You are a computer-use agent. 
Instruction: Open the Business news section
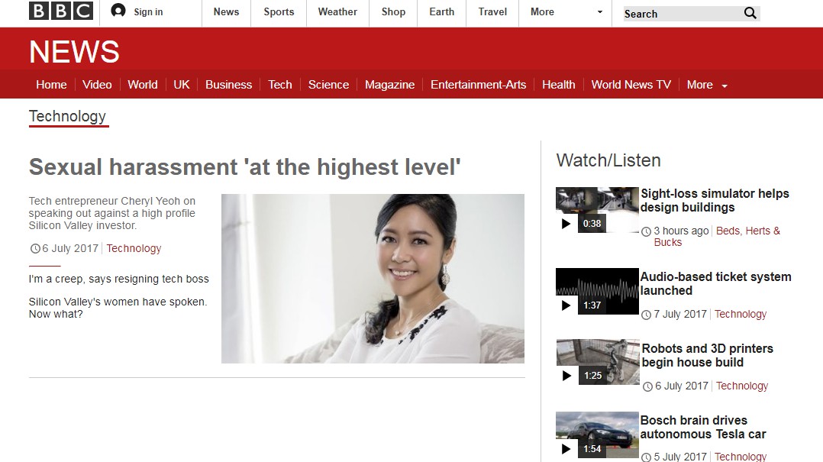click(229, 85)
